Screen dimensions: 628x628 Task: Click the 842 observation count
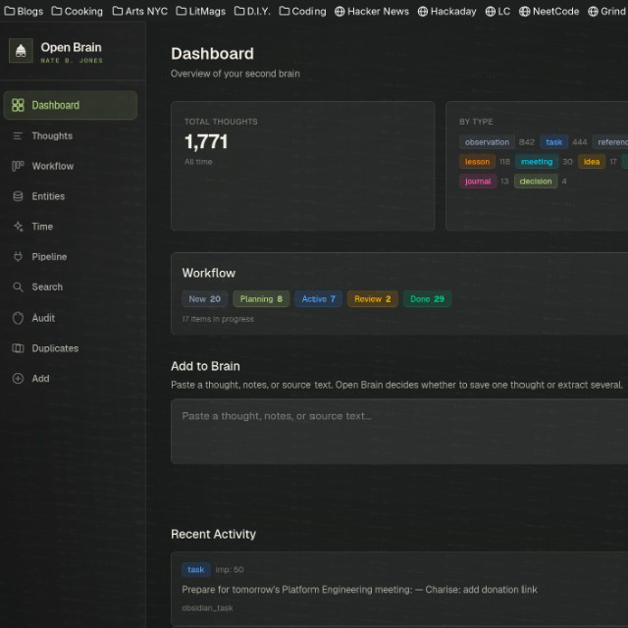527,142
